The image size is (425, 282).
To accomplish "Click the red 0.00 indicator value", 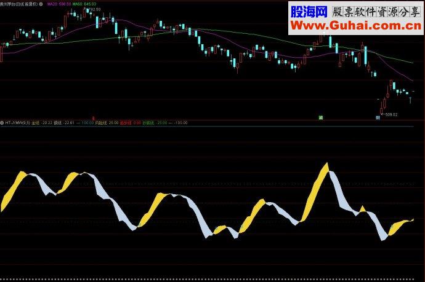I will point(137,123).
